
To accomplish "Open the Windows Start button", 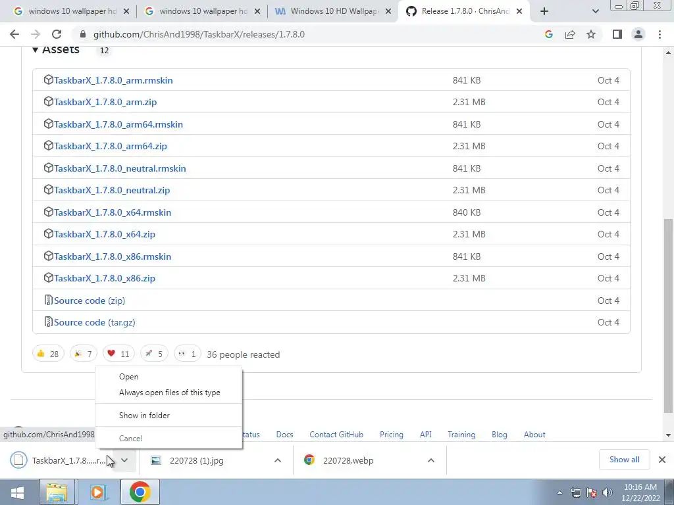I will (x=17, y=492).
